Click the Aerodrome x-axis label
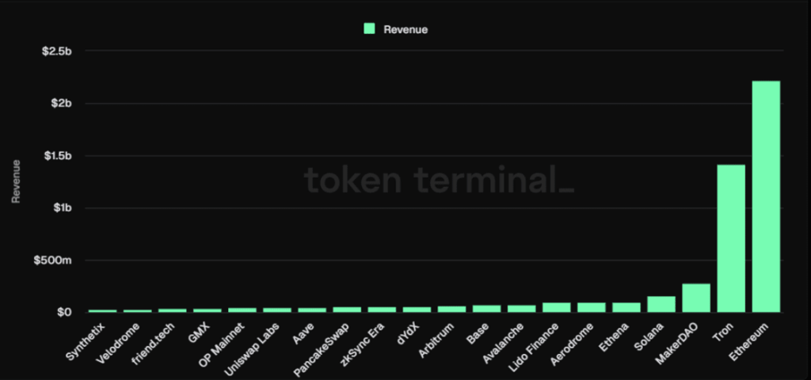Image resolution: width=811 pixels, height=380 pixels. coord(573,343)
